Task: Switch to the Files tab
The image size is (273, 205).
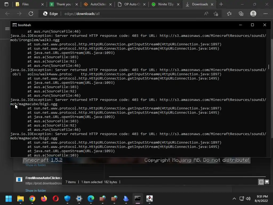Action: 29,4
